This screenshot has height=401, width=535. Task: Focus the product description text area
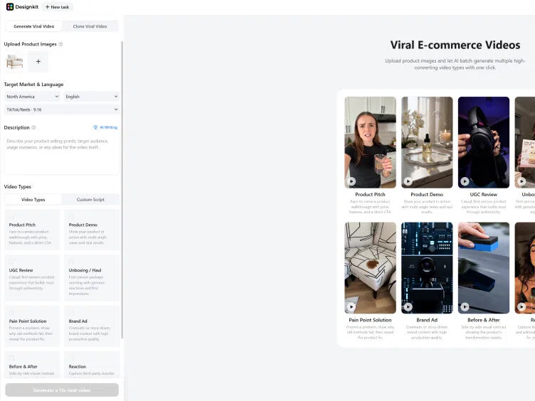tap(62, 155)
